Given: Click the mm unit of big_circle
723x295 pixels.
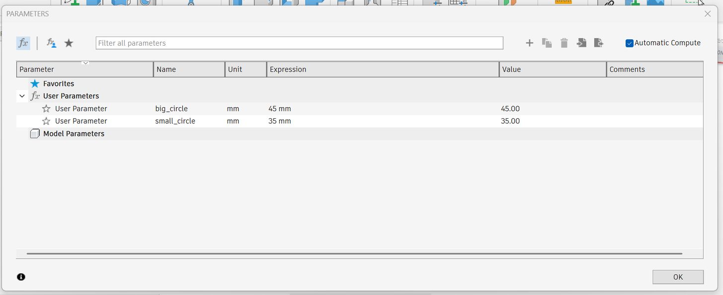Looking at the screenshot, I should 233,109.
